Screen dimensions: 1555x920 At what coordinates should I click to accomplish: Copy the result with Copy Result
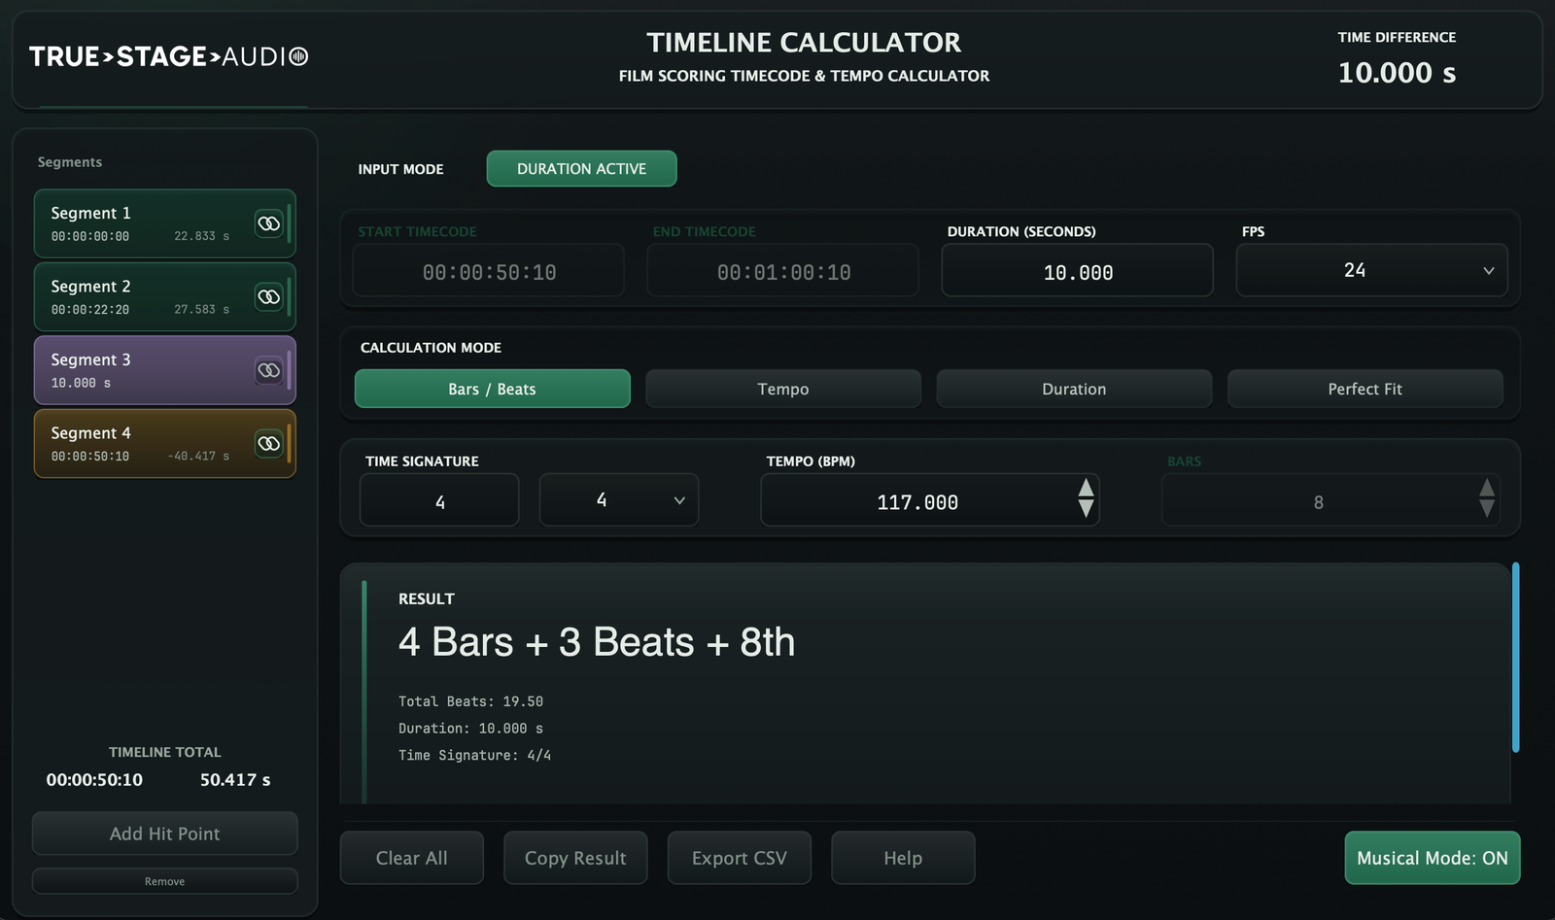coord(575,858)
